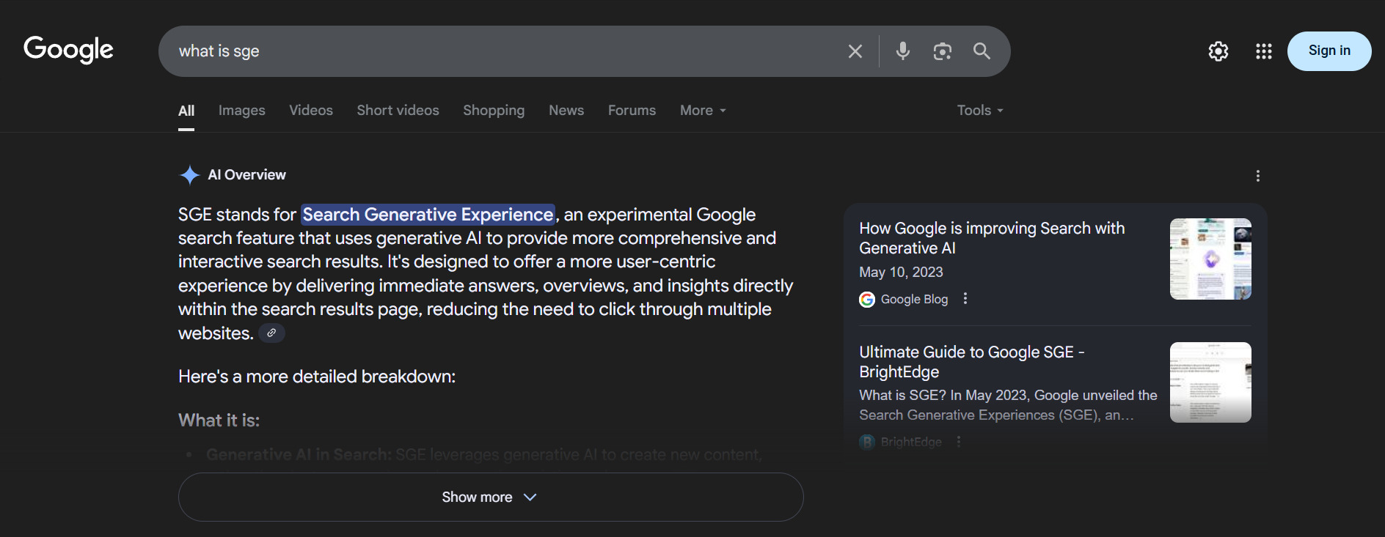Click the 'AI Overview' label
The height and width of the screenshot is (537, 1385).
[246, 175]
